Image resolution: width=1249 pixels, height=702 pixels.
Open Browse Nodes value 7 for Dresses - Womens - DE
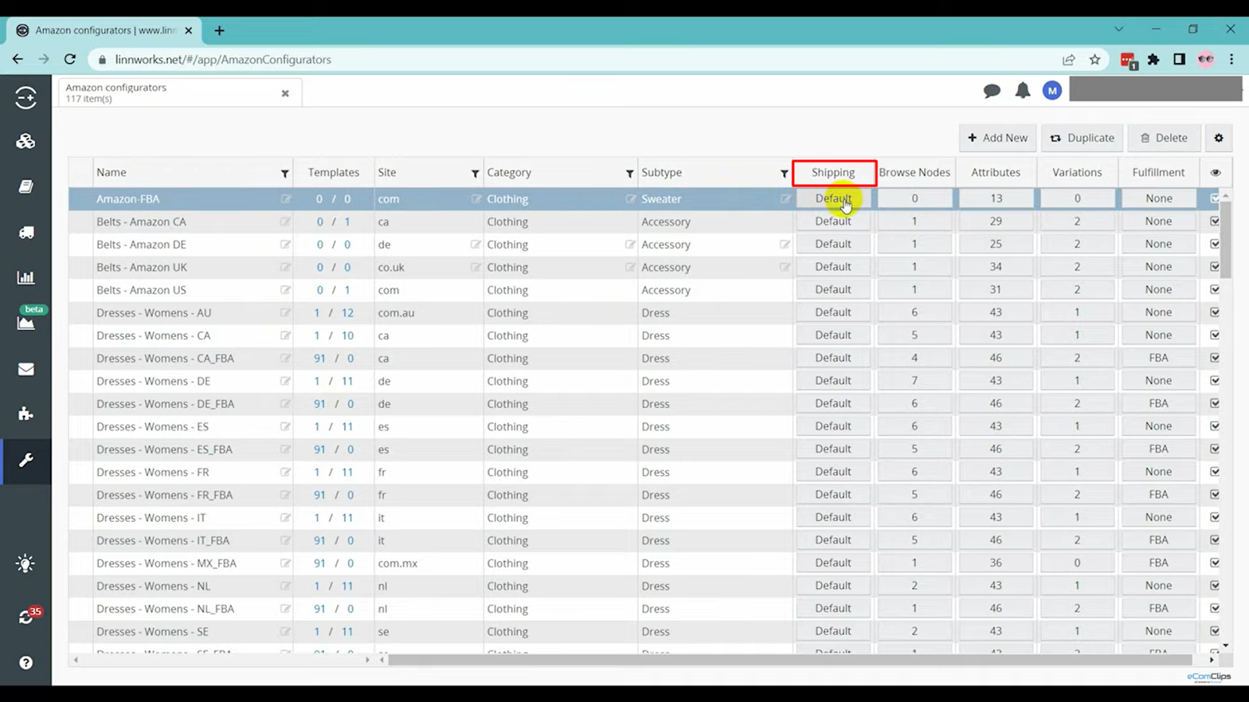point(915,381)
